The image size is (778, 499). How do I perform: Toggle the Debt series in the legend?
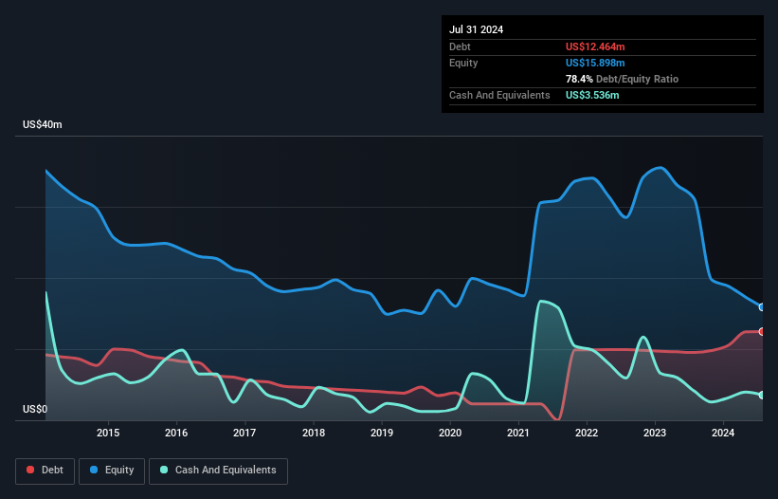pos(45,471)
